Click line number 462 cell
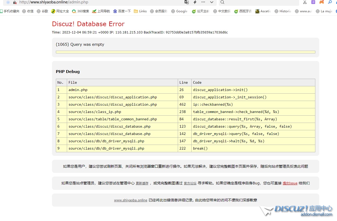Image resolution: width=337 pixels, height=221 pixels. point(185,104)
